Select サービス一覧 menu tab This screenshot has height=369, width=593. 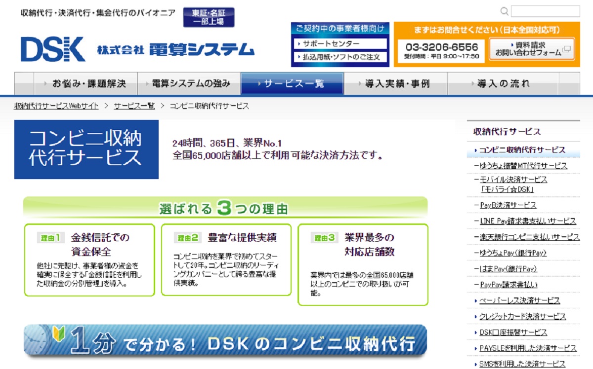tap(292, 83)
